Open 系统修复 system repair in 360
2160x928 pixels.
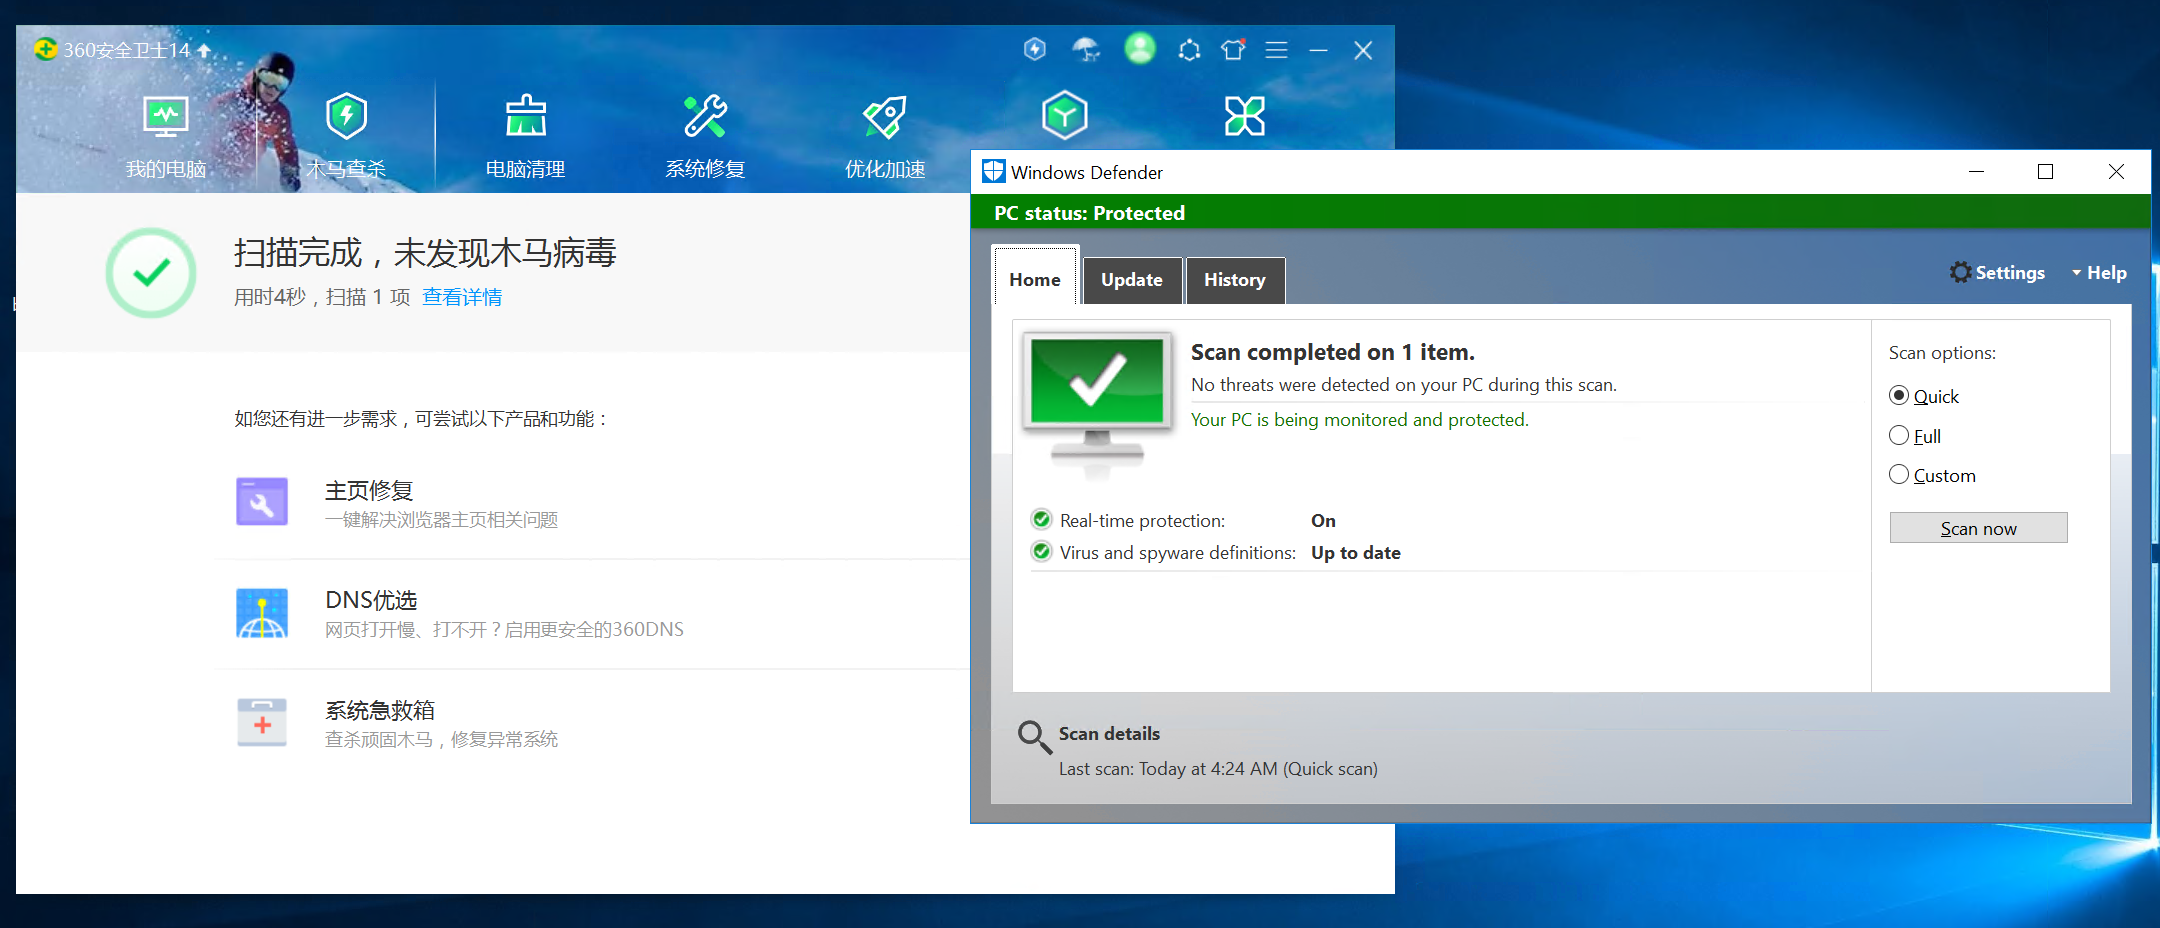click(x=705, y=138)
